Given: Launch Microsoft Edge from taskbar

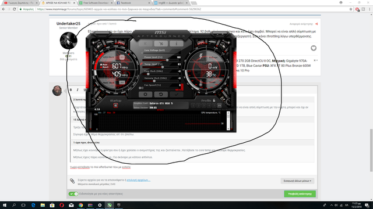Looking at the screenshot, I should 33,205.
